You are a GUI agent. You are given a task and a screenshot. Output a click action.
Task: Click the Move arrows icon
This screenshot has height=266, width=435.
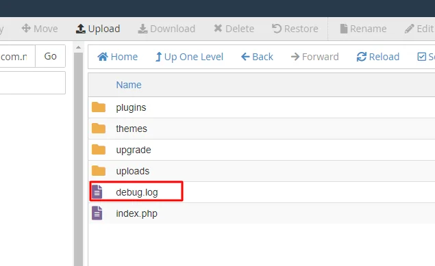[x=26, y=28]
